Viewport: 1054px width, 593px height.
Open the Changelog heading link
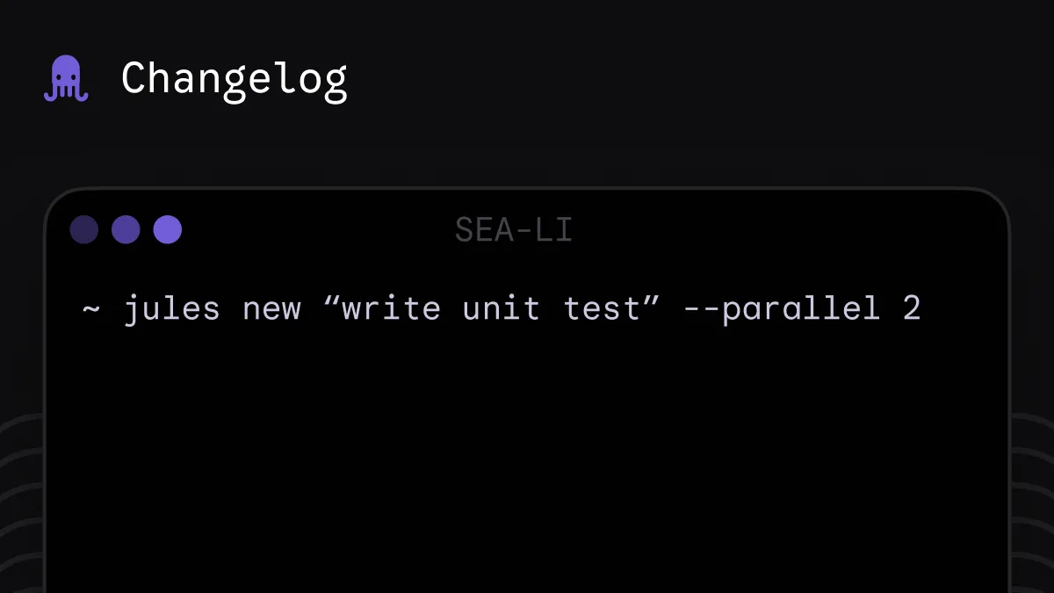pyautogui.click(x=234, y=79)
